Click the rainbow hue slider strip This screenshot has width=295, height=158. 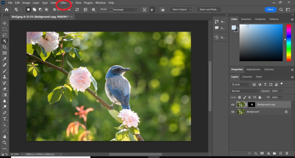coord(288,43)
